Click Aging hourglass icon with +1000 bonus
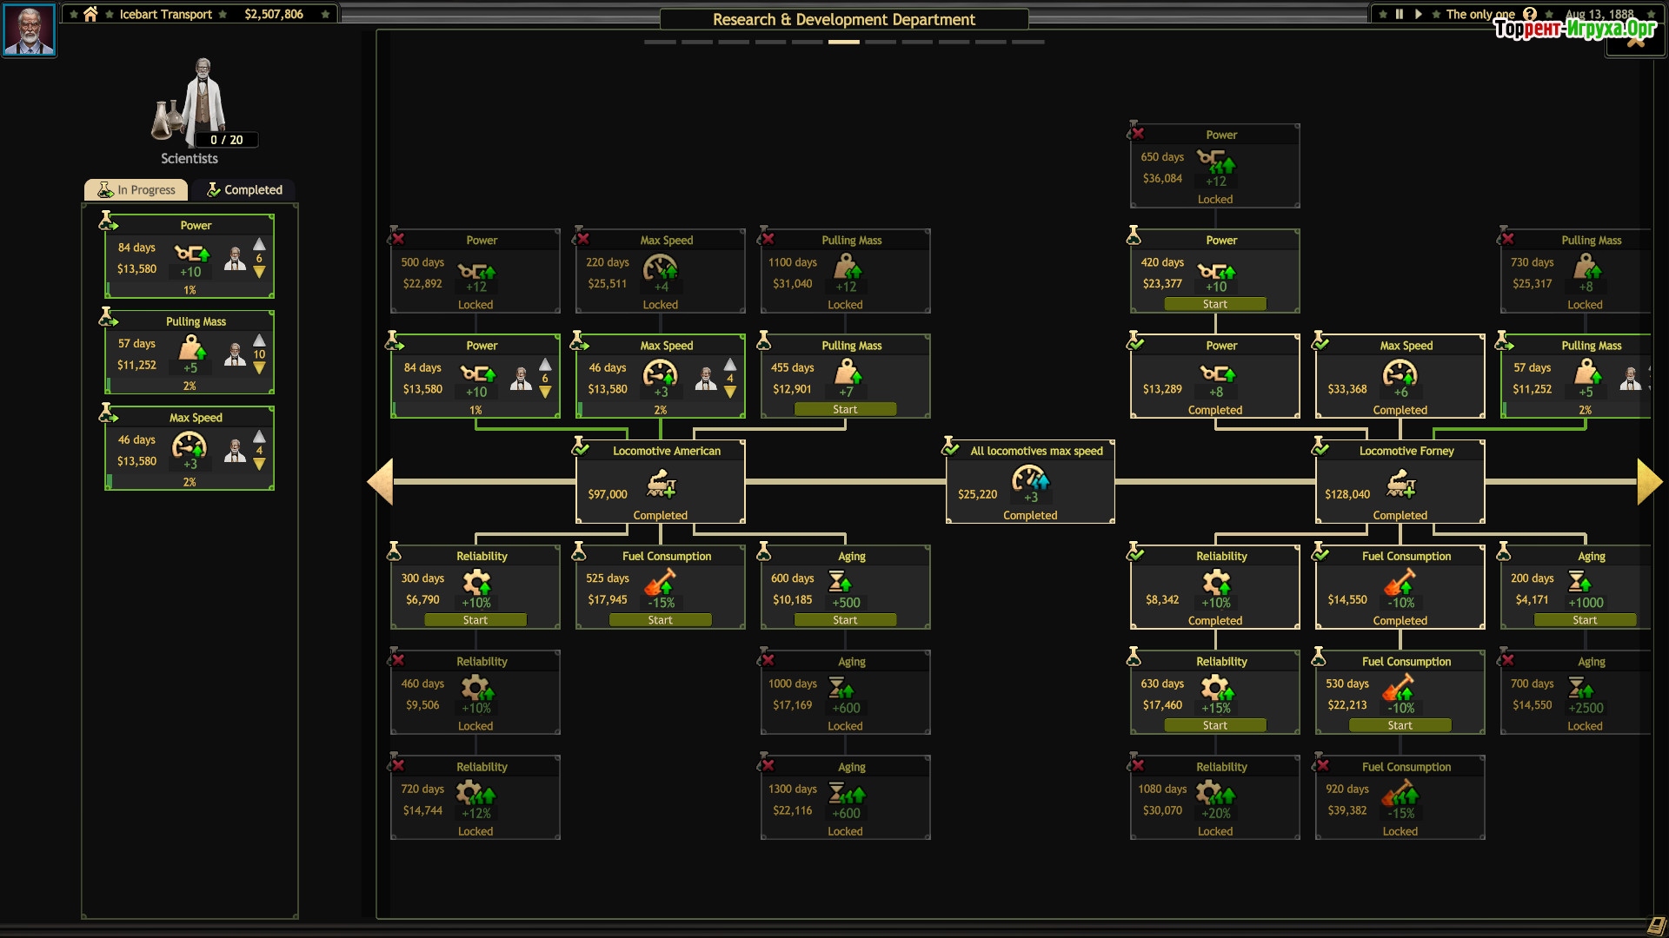Viewport: 1669px width, 938px height. [1579, 581]
